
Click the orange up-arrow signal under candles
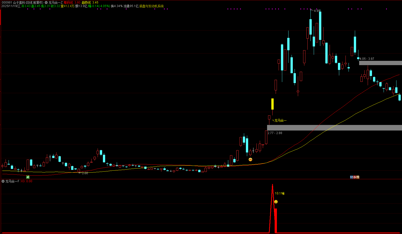250,160
